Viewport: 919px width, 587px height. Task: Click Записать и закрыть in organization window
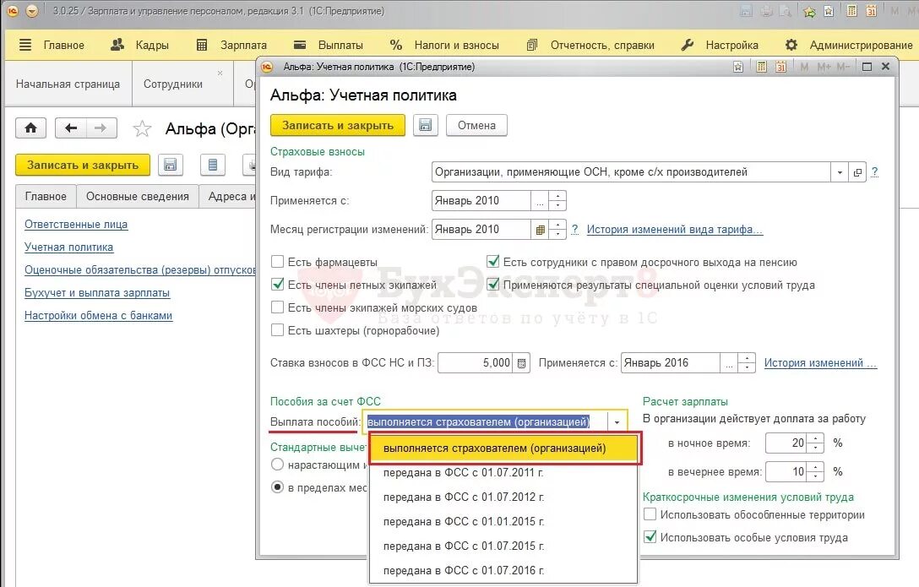83,165
